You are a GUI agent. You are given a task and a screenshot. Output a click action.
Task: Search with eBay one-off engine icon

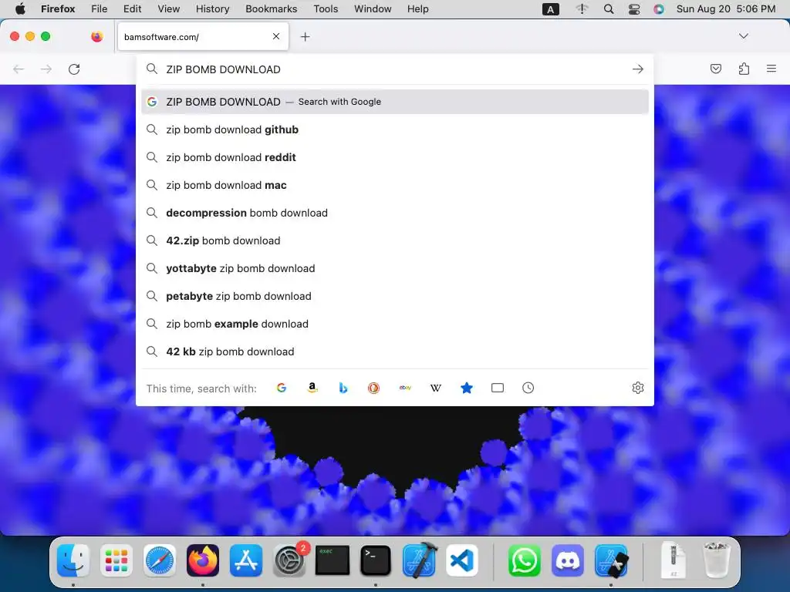pos(405,388)
